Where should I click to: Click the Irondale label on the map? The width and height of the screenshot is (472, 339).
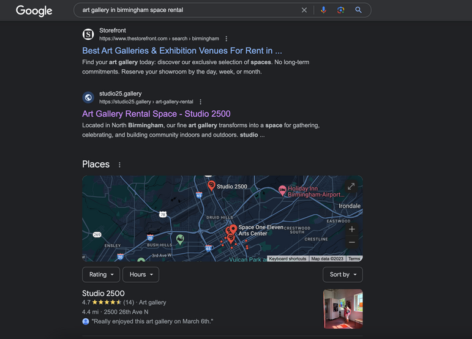[350, 206]
